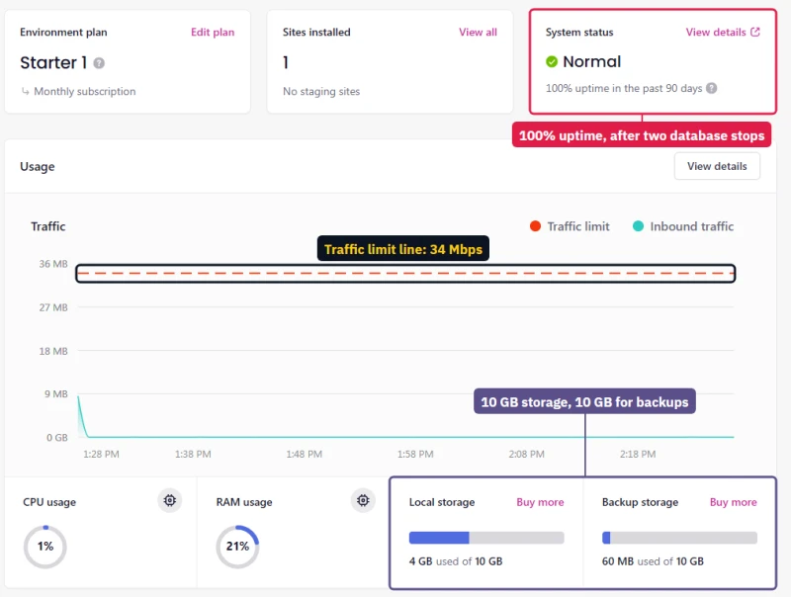Screen dimensions: 791x597
Task: Toggle the Traffic limit legend item
Action: 570,226
